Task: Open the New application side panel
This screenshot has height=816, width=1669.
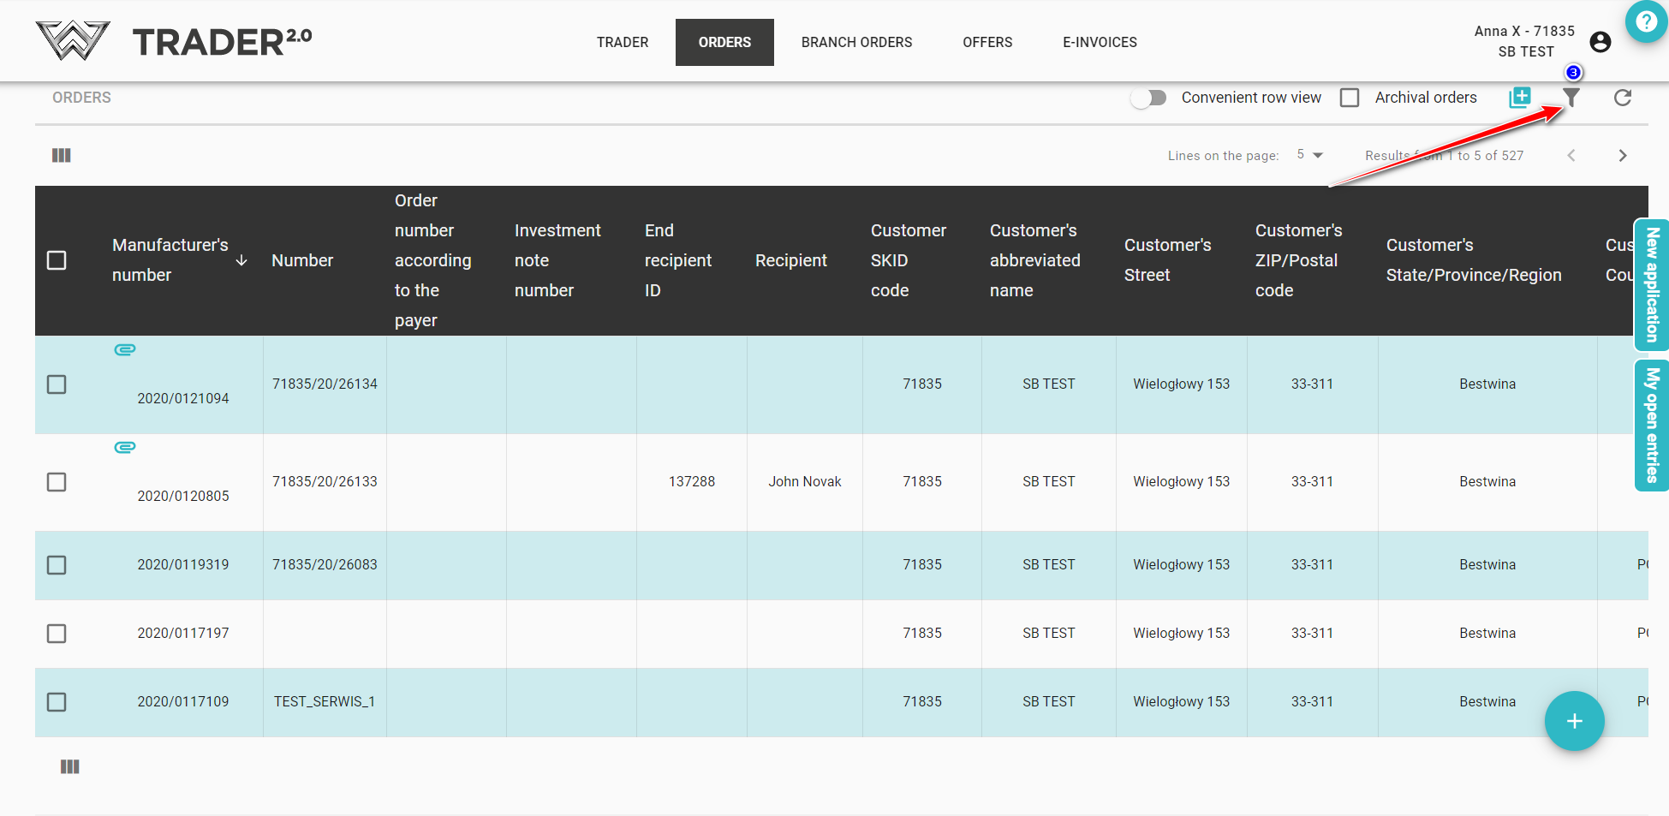Action: 1652,285
